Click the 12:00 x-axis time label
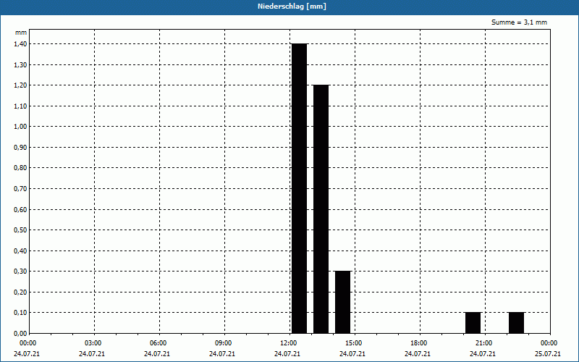The width and height of the screenshot is (579, 362). [x=290, y=343]
